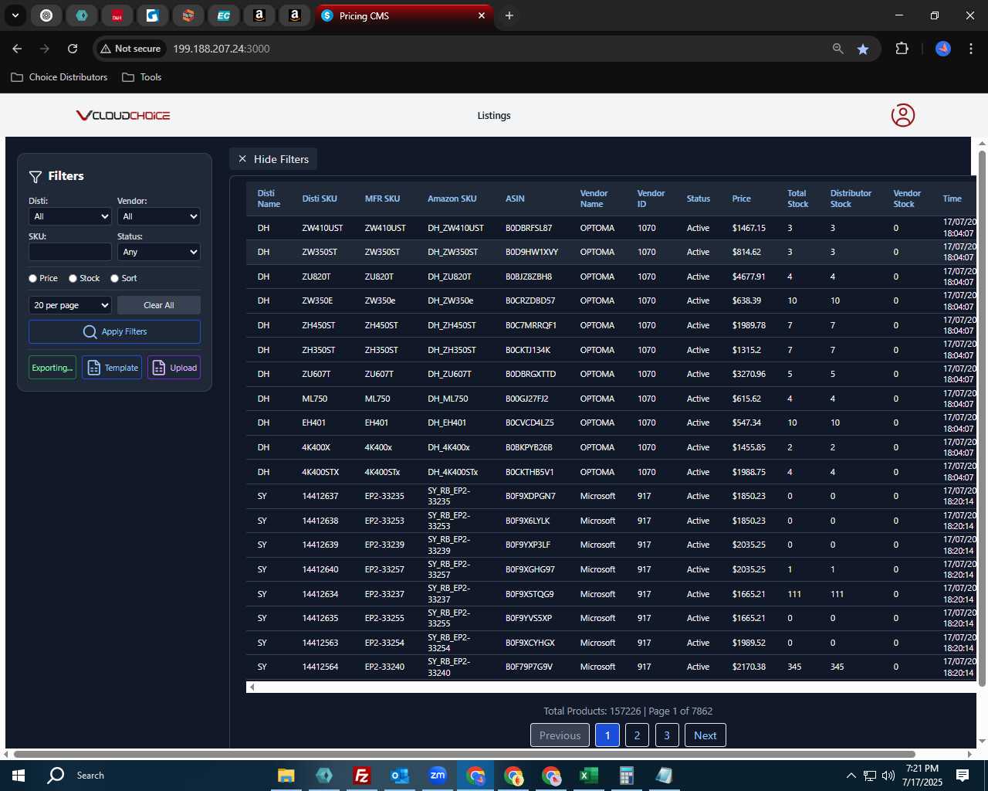The width and height of the screenshot is (988, 791).
Task: Open the Tools bookmark folder
Action: click(x=142, y=77)
